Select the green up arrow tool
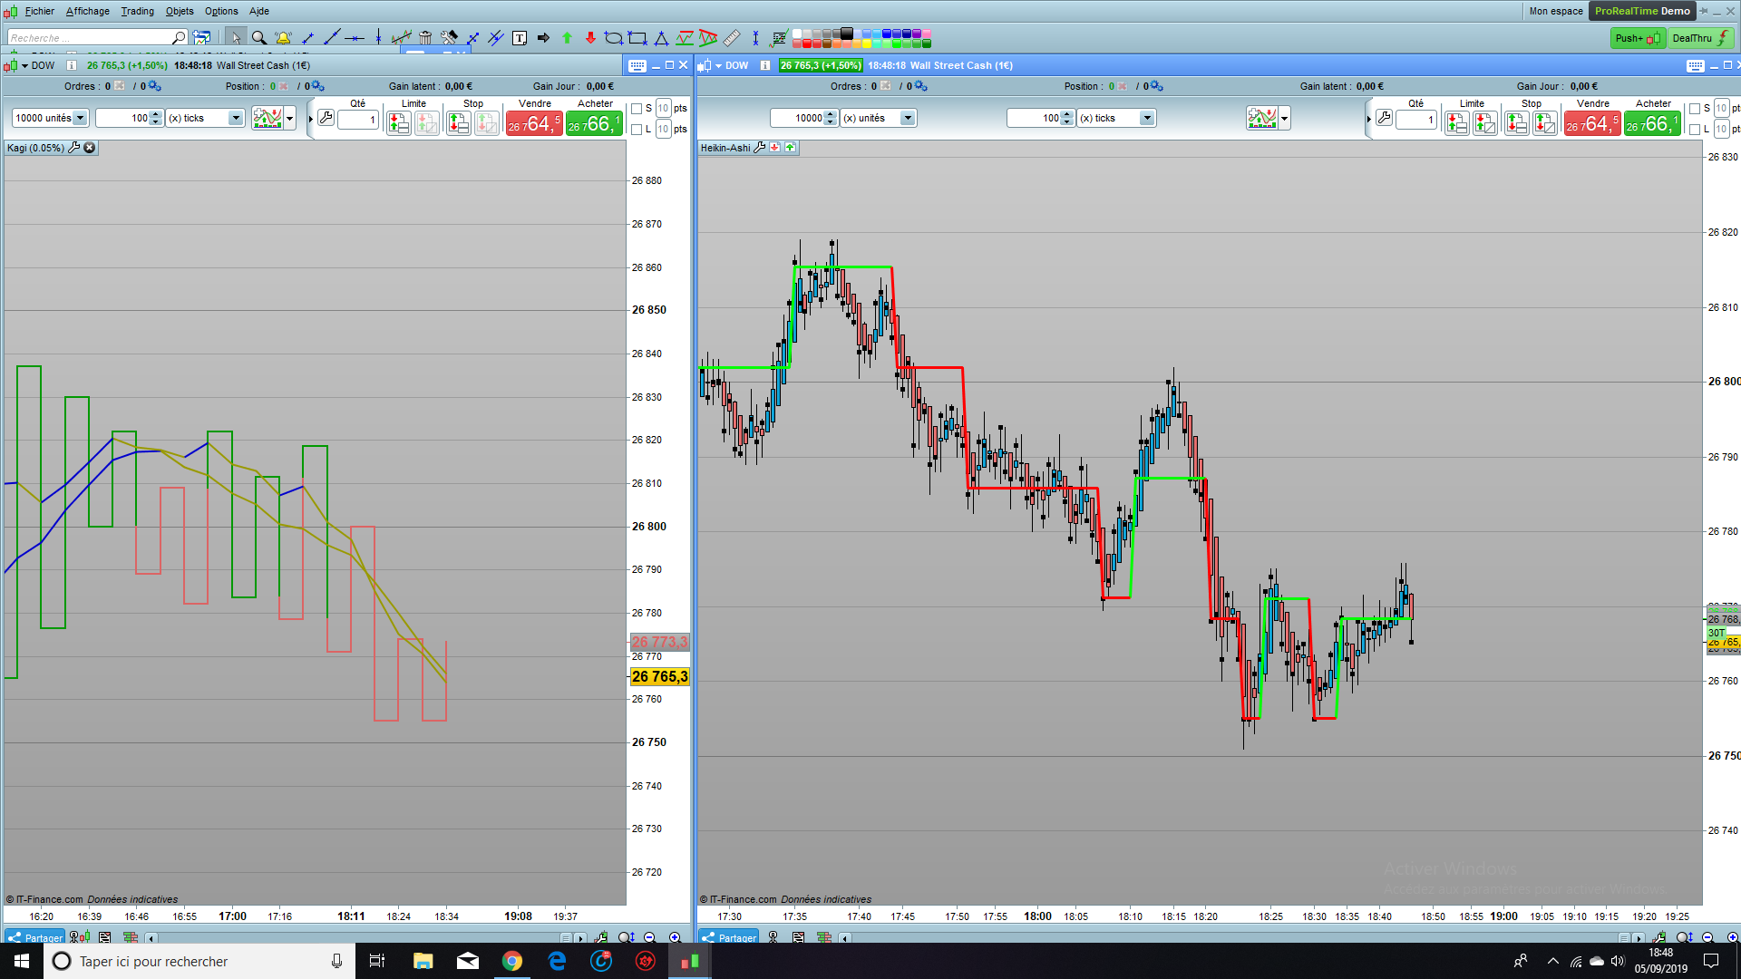 pyautogui.click(x=567, y=38)
